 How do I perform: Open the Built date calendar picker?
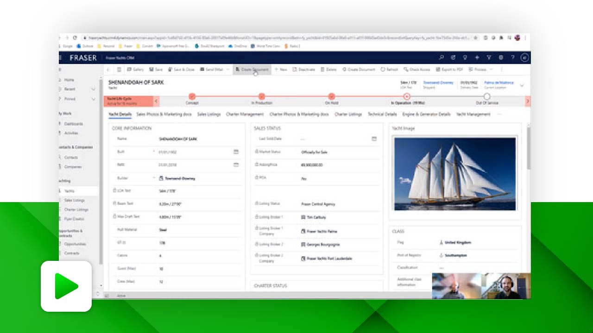tap(236, 152)
